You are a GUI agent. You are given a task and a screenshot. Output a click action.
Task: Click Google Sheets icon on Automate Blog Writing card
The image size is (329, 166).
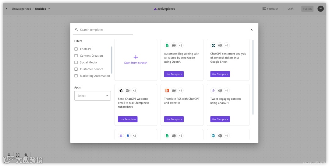[167, 45]
